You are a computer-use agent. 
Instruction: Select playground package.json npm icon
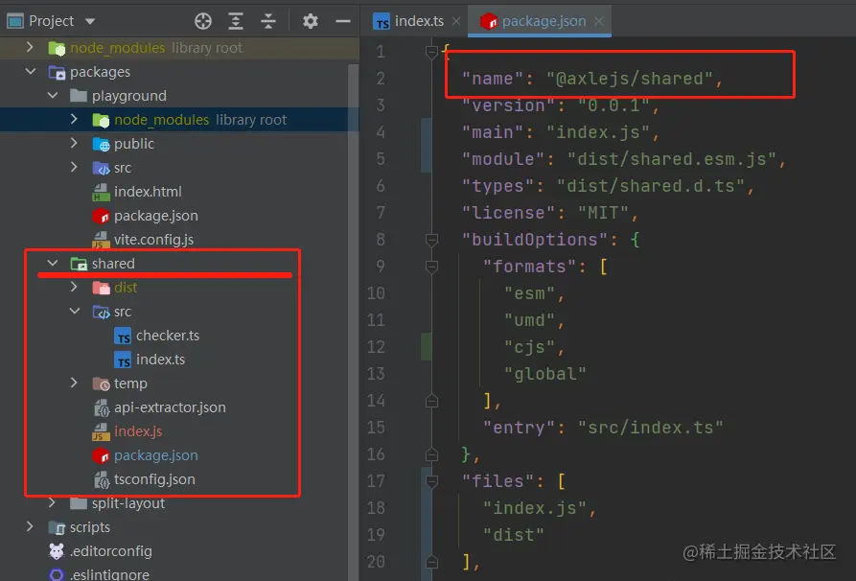101,216
